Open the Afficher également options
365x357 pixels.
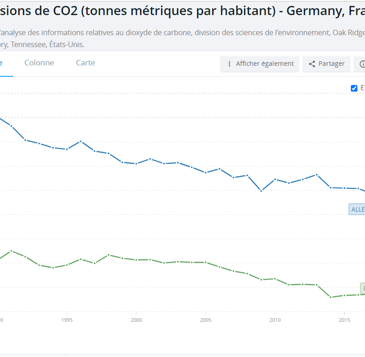click(260, 64)
